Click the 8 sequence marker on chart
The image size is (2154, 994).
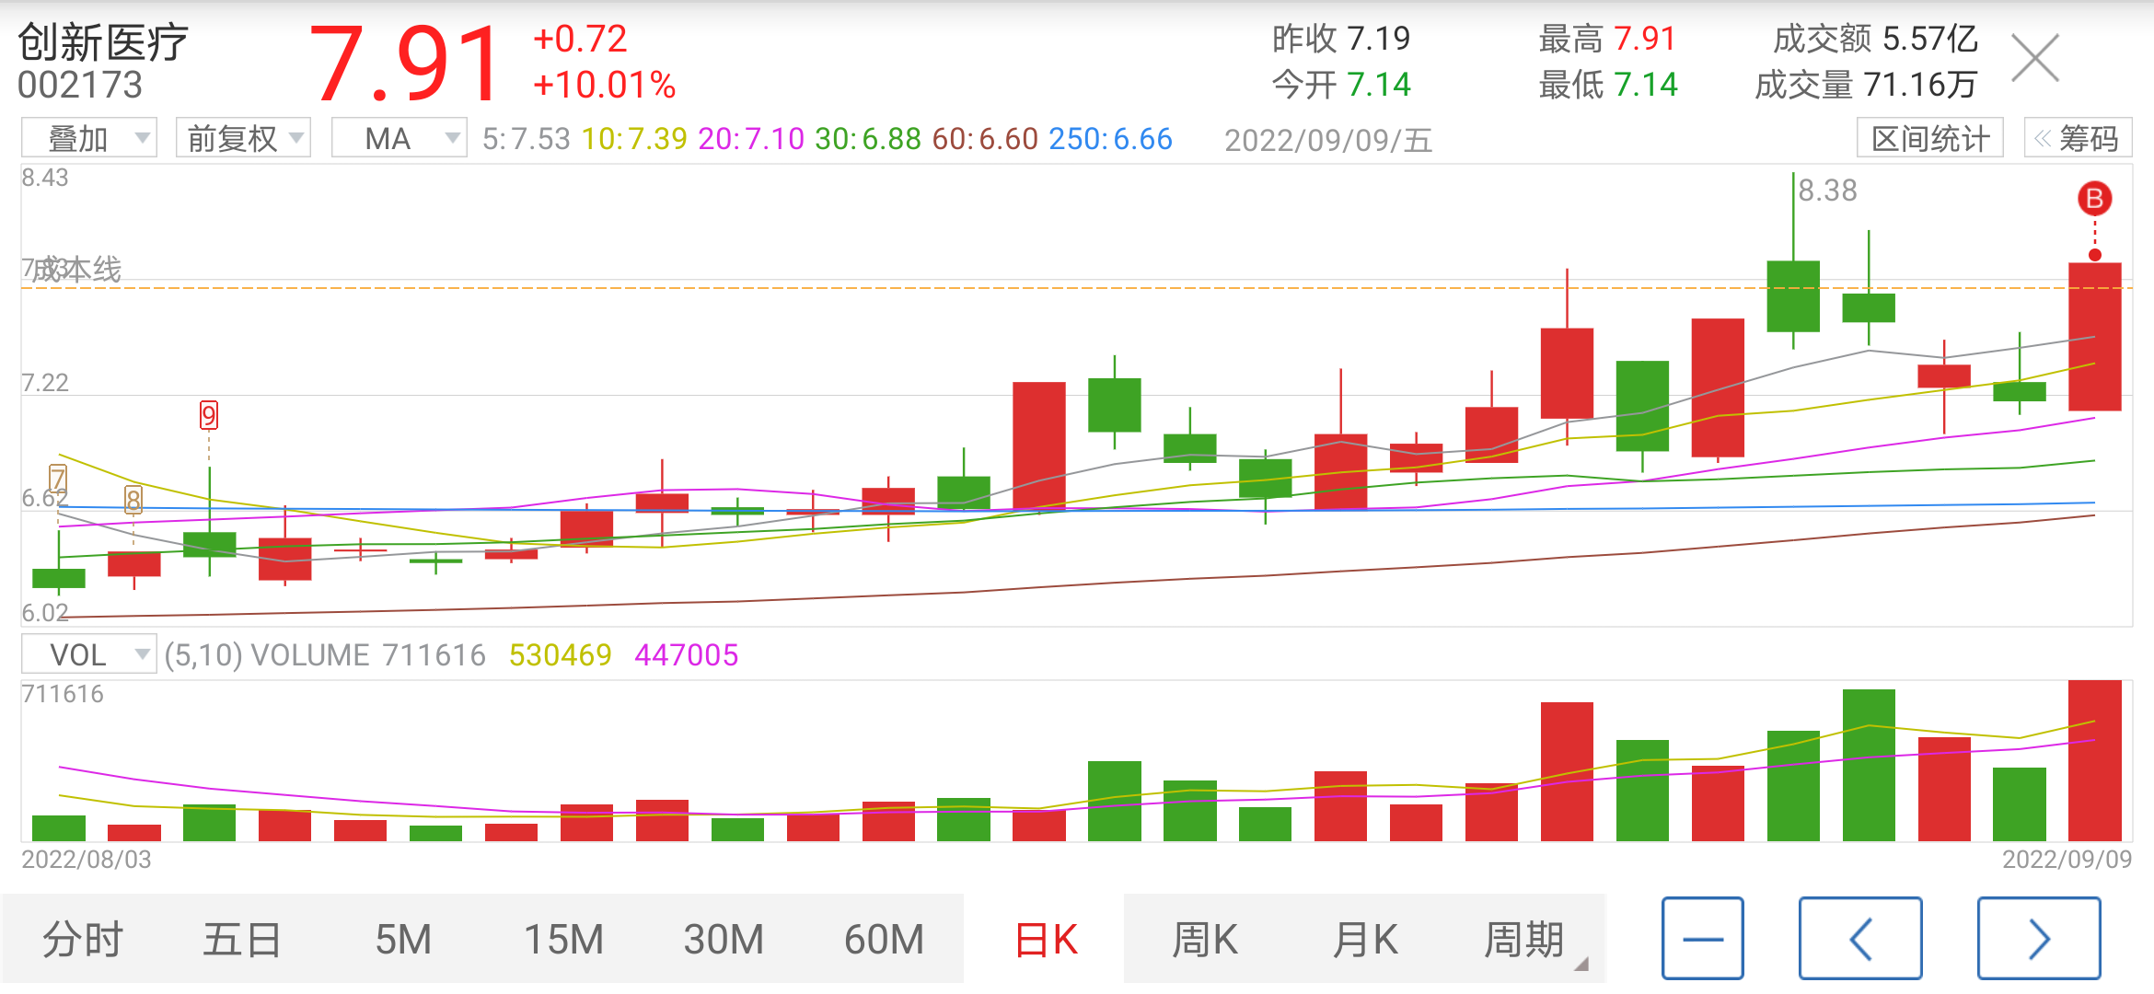click(133, 500)
